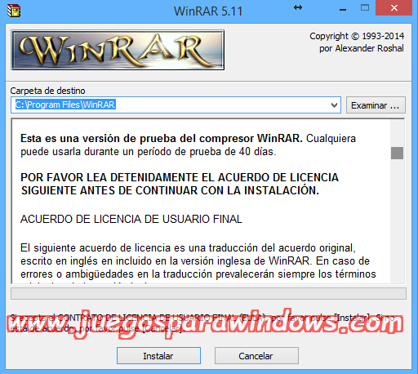Click the WinRAR app icon in title bar

(x=14, y=11)
